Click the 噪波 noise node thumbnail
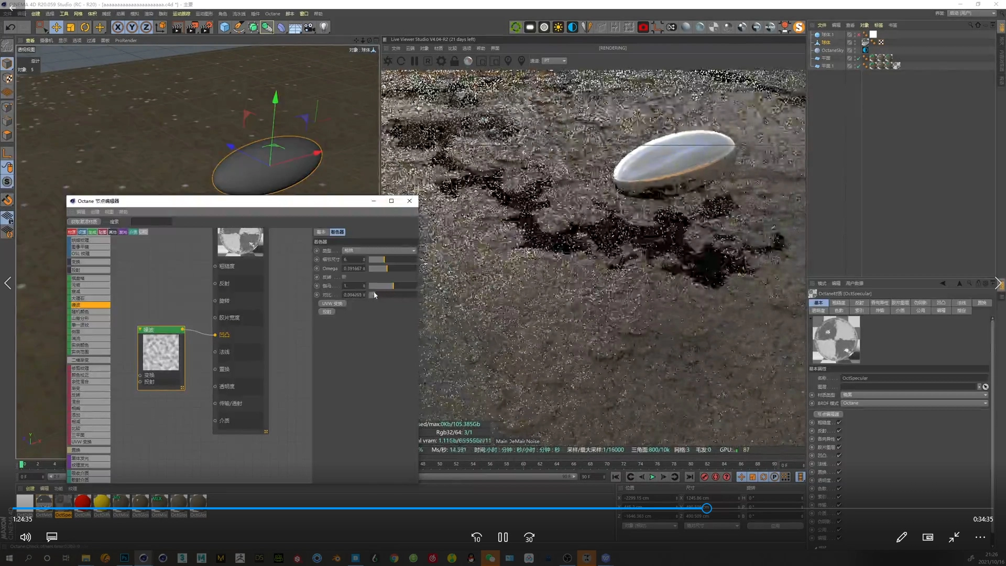The width and height of the screenshot is (1006, 566). [x=161, y=353]
